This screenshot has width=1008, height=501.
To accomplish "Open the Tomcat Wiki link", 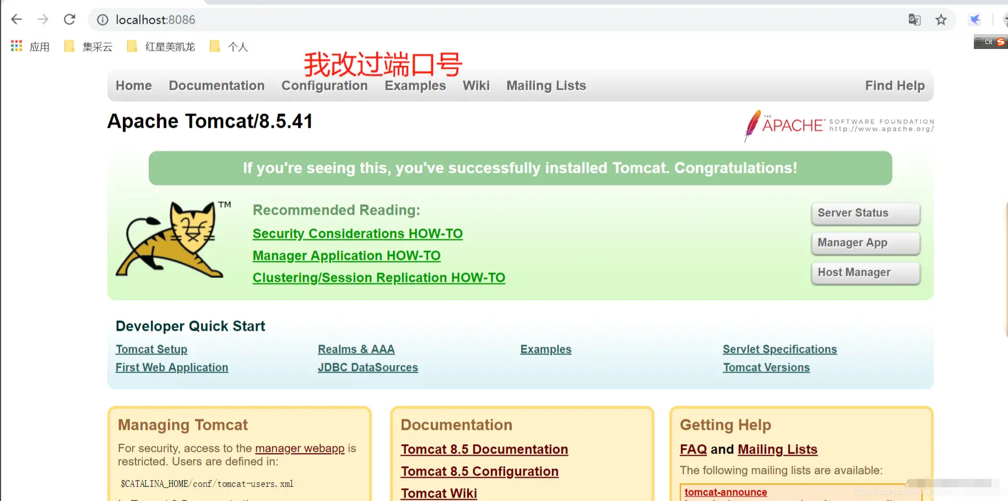I will coord(439,493).
